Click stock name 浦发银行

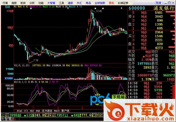pos(164,8)
